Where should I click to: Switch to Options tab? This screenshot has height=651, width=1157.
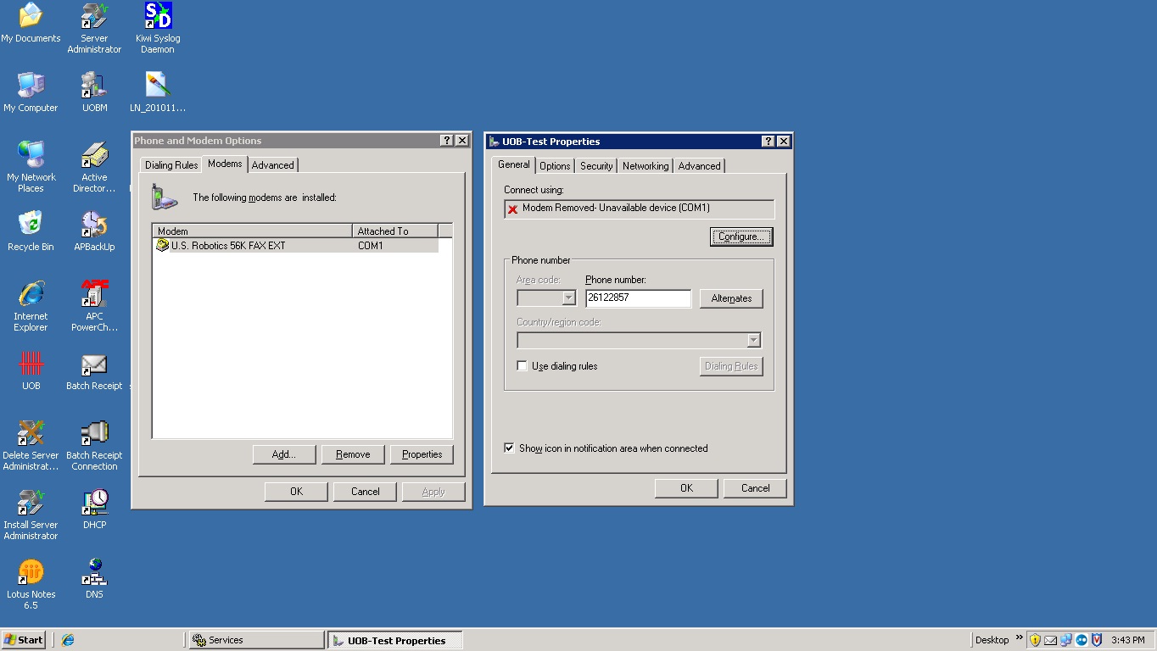pyautogui.click(x=556, y=166)
